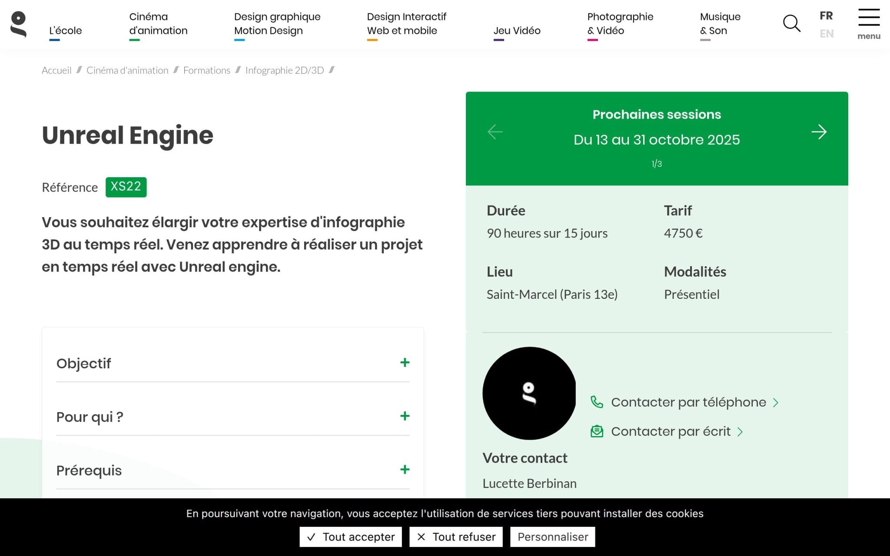Click Contacter par téléphone link

688,402
